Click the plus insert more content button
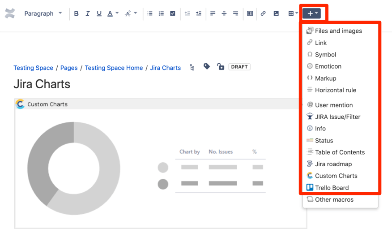 tap(312, 13)
